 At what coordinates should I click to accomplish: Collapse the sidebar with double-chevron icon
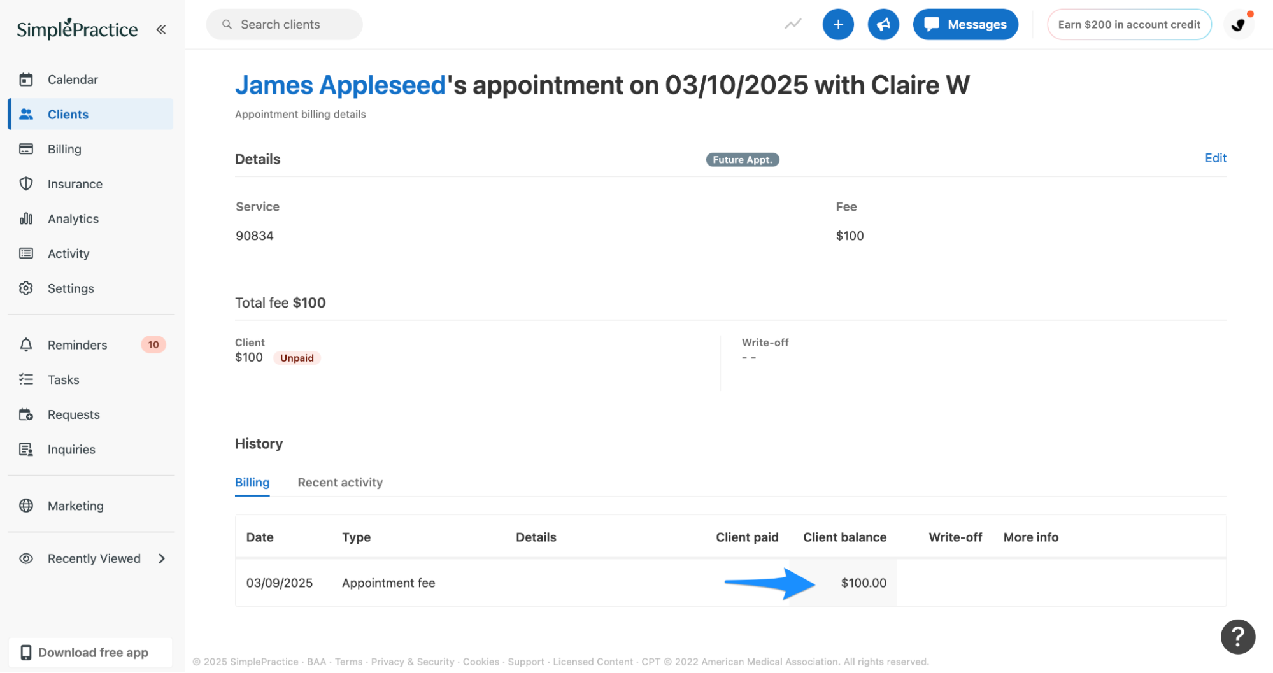161,29
